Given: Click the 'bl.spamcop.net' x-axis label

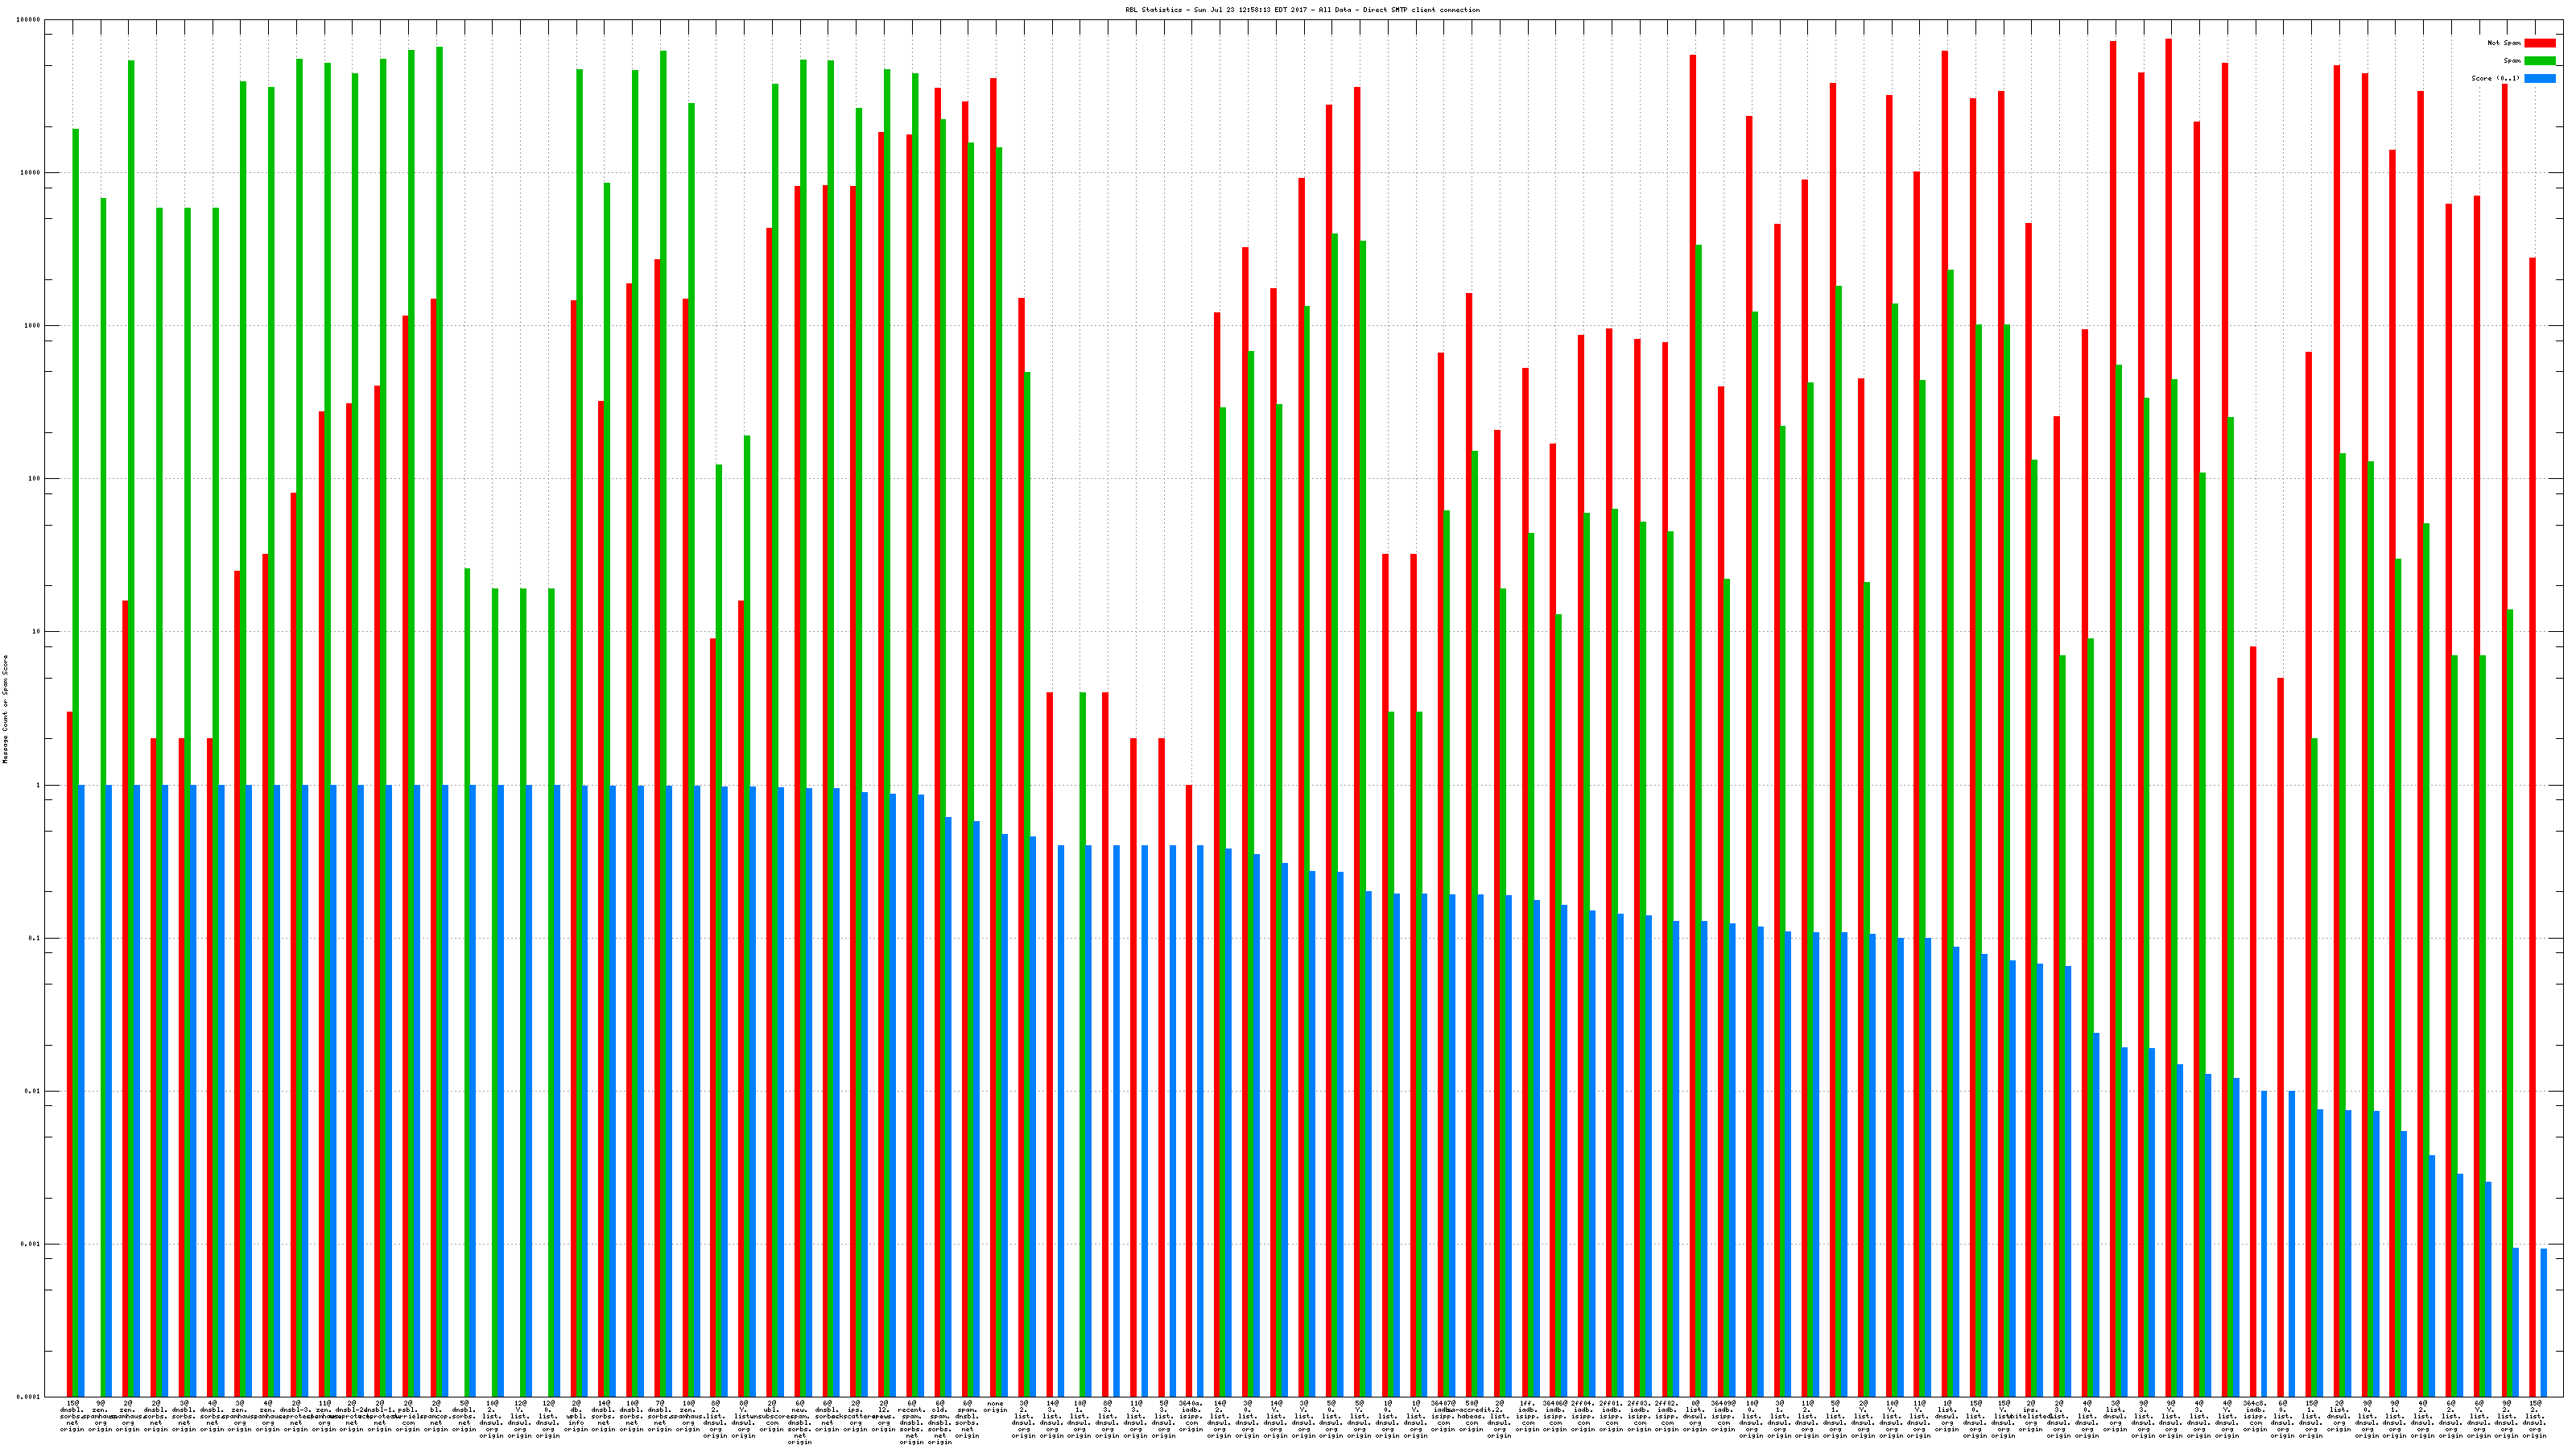Looking at the screenshot, I should 436,1416.
